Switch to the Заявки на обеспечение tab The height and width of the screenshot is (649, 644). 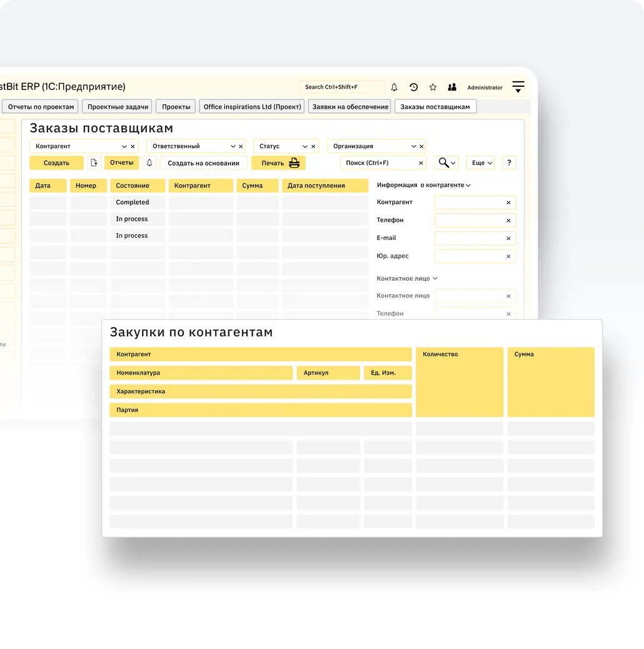pyautogui.click(x=350, y=107)
